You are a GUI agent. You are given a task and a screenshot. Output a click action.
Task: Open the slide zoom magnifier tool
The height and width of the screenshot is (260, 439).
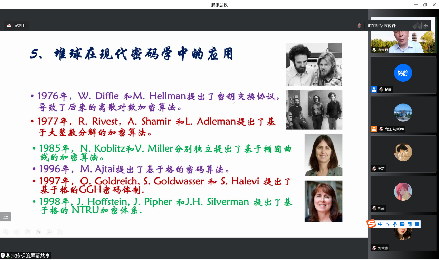click(x=49, y=232)
